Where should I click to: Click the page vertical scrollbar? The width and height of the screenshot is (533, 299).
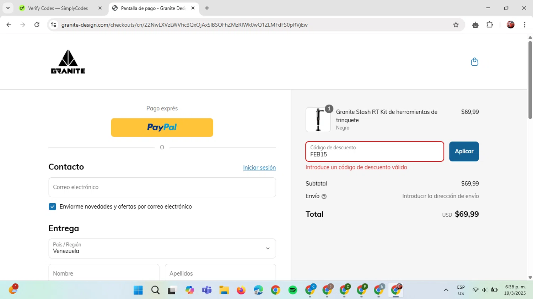tap(530, 80)
